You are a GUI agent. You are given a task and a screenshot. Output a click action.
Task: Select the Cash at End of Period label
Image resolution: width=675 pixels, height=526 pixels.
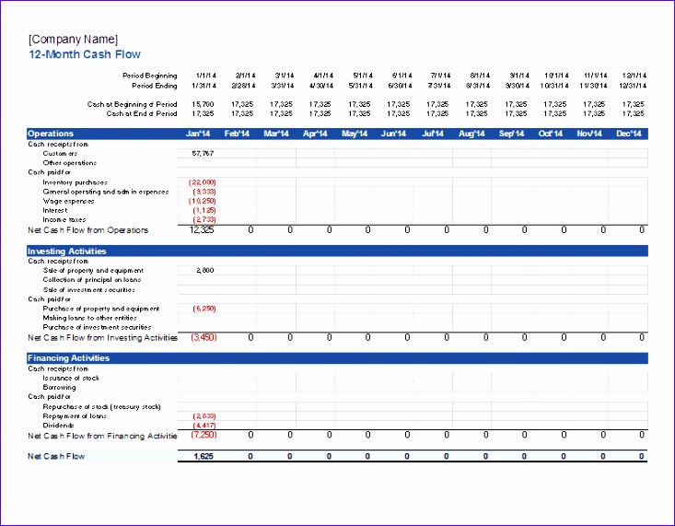(142, 113)
